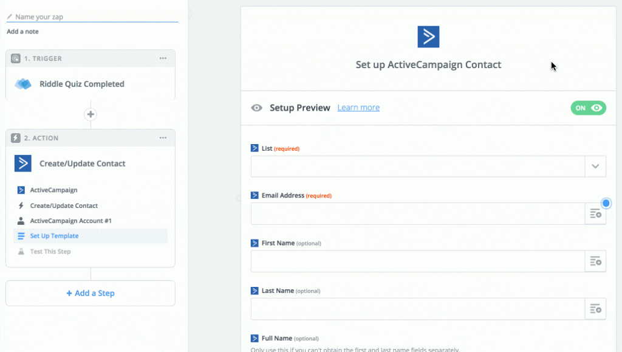Click the 'Full Name' field label
Viewport: 622px width, 352px height.
coord(277,338)
